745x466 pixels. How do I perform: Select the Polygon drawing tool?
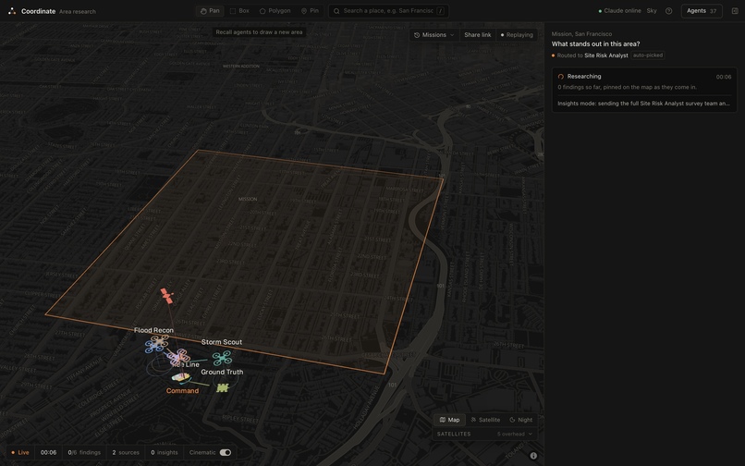[275, 11]
